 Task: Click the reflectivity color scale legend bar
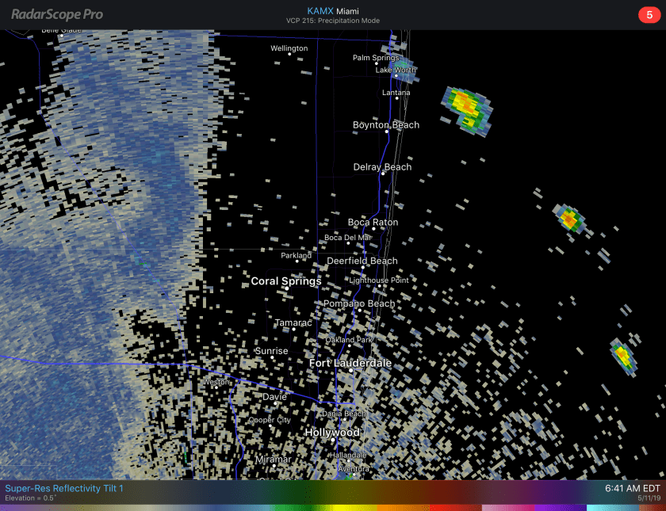[x=333, y=508]
